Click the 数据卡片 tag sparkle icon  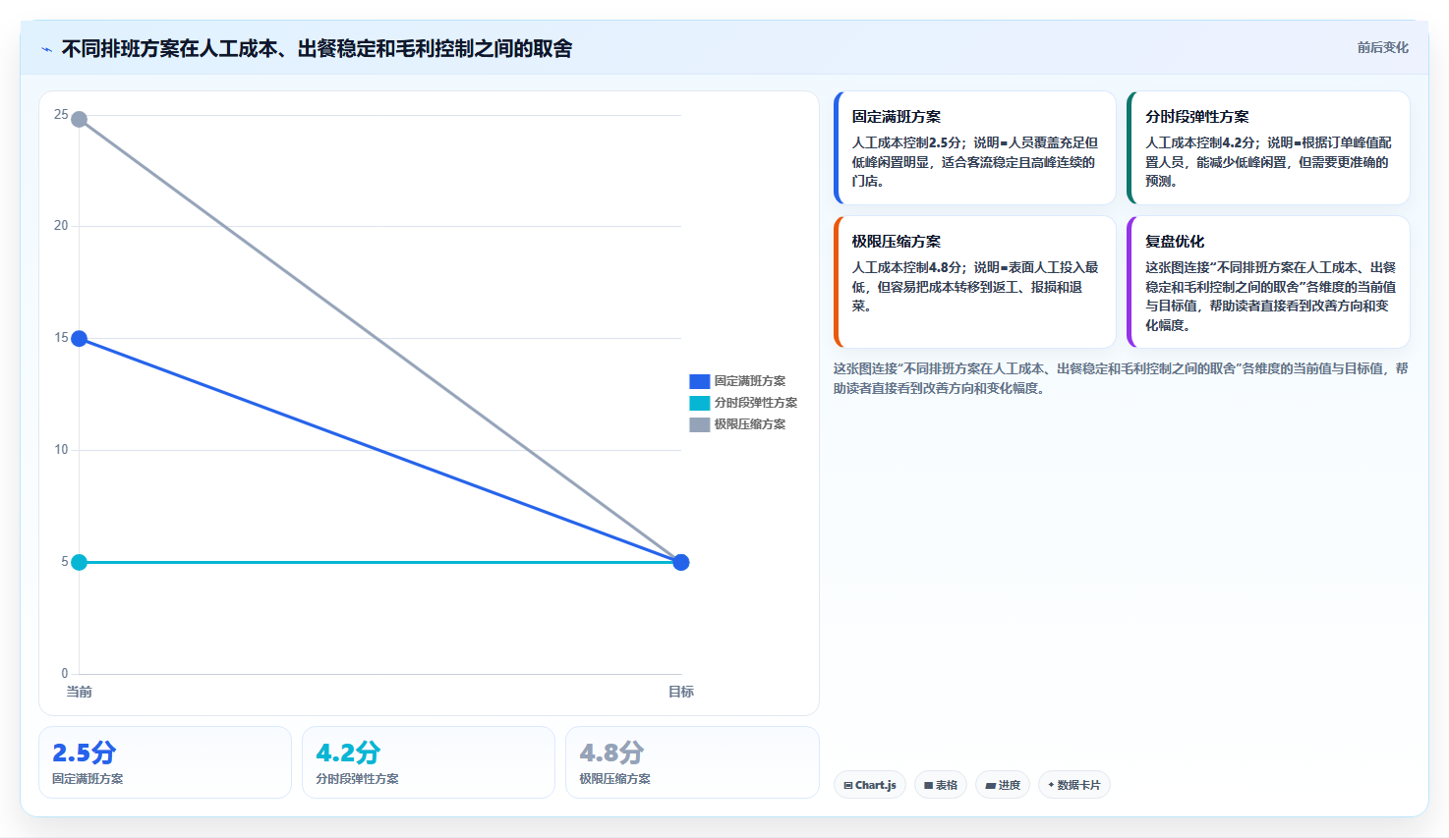tap(1051, 785)
